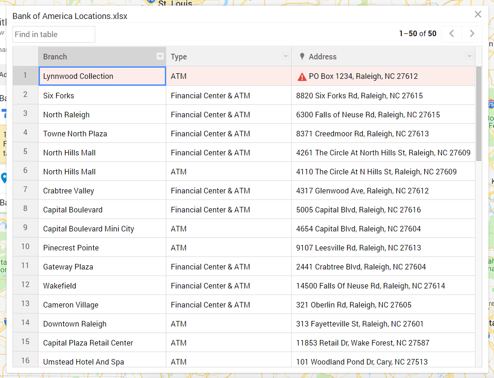
Task: Click the warning icon on PO Box address
Action: coord(302,77)
